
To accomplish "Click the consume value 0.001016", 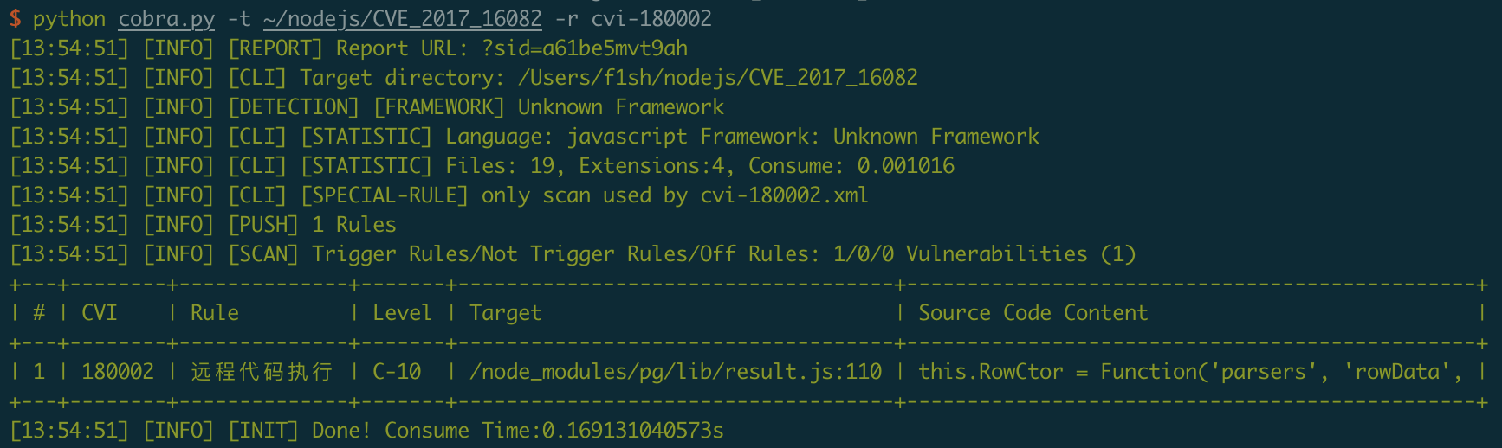I will tap(905, 166).
